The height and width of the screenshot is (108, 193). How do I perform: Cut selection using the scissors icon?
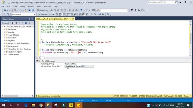(x=70, y=10)
